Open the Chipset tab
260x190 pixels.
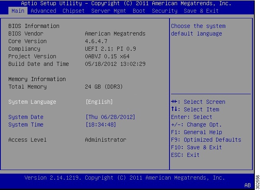click(74, 11)
